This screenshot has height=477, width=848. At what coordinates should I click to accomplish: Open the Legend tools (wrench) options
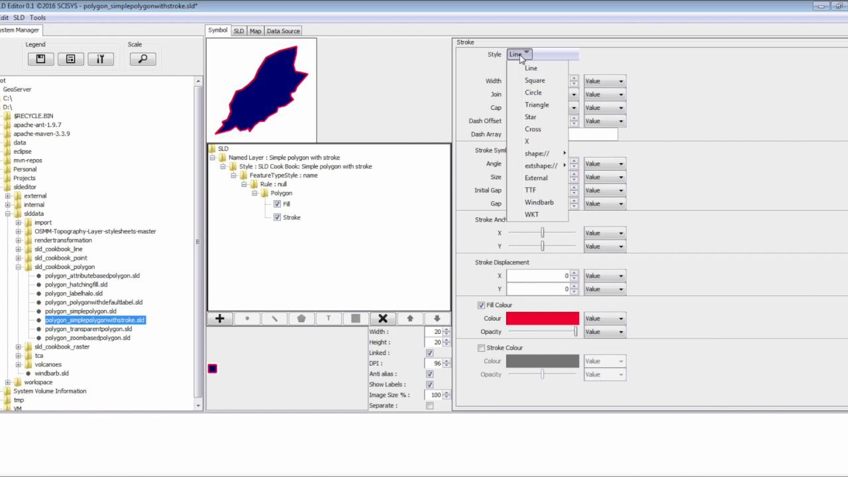coord(101,59)
